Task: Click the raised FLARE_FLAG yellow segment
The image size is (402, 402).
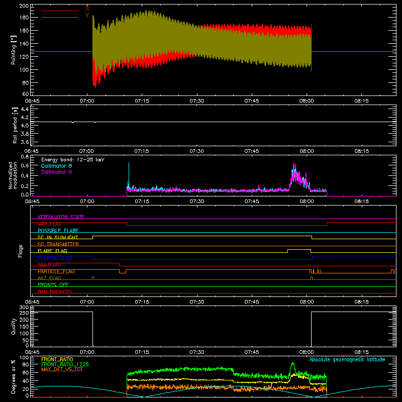Action: point(299,249)
